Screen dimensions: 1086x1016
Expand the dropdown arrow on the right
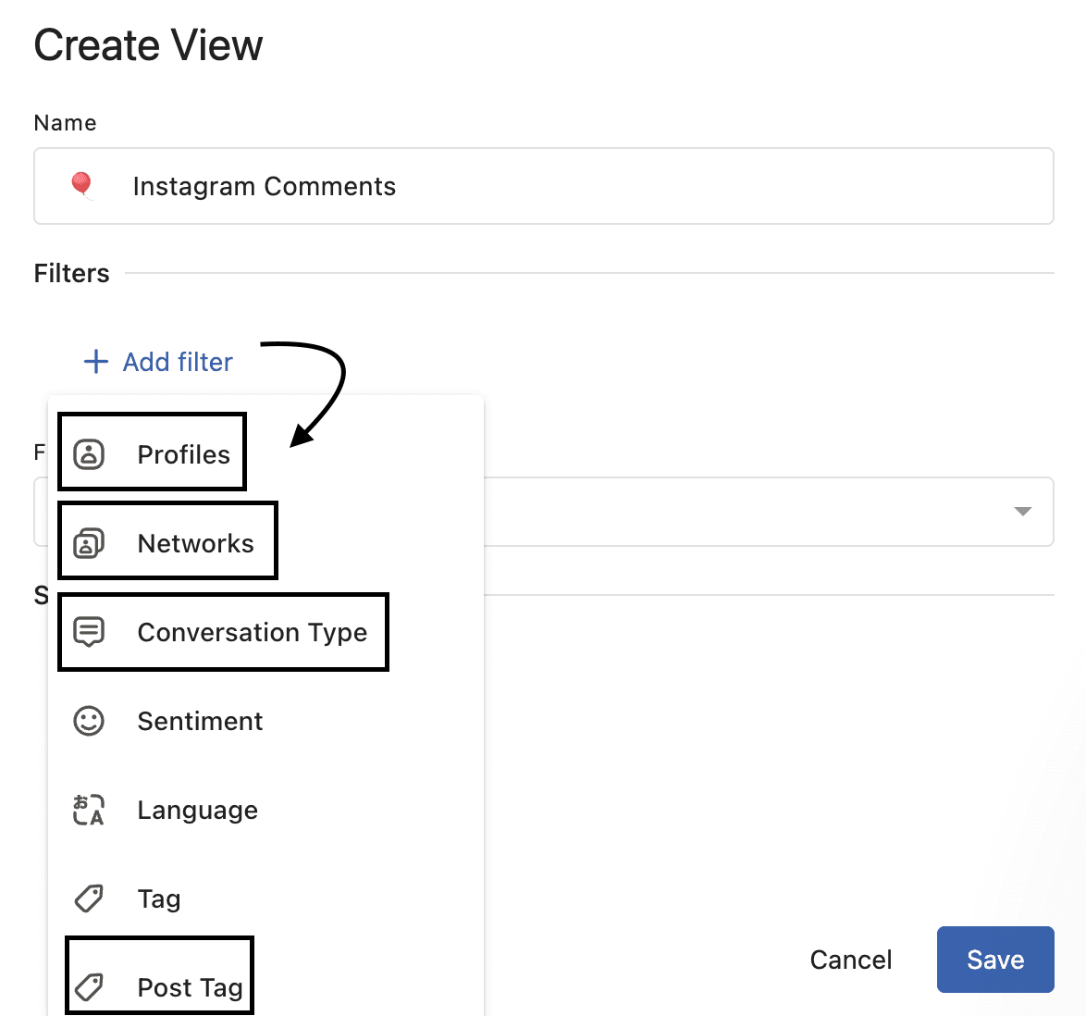click(x=1022, y=512)
